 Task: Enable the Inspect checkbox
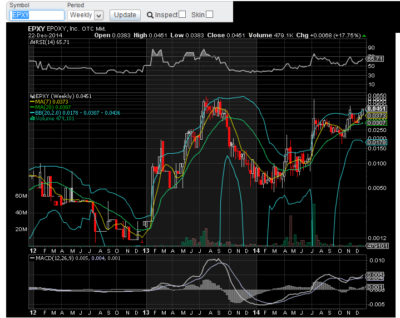tap(182, 14)
